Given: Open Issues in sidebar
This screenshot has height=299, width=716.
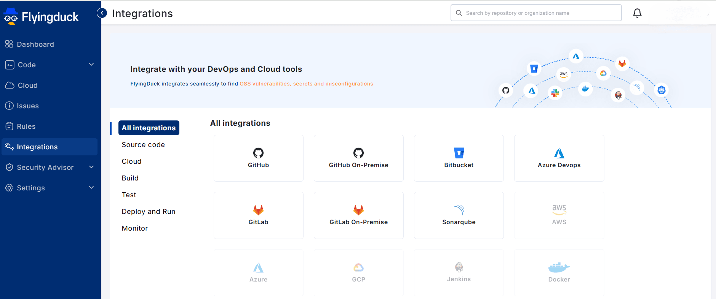Looking at the screenshot, I should coord(50,106).
